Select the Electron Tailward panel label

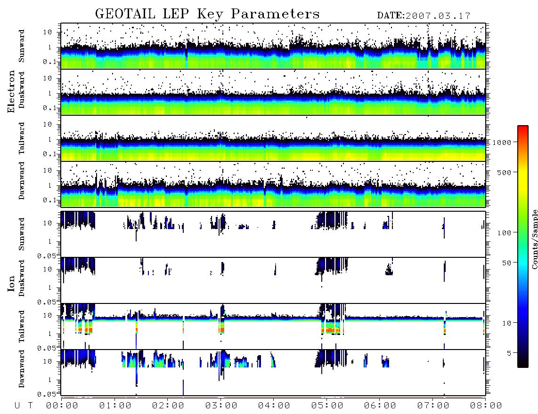tap(22, 138)
